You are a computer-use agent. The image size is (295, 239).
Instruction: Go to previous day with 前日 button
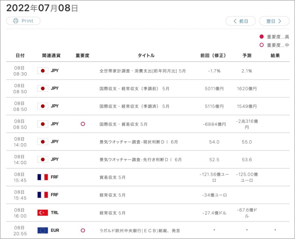(x=241, y=21)
